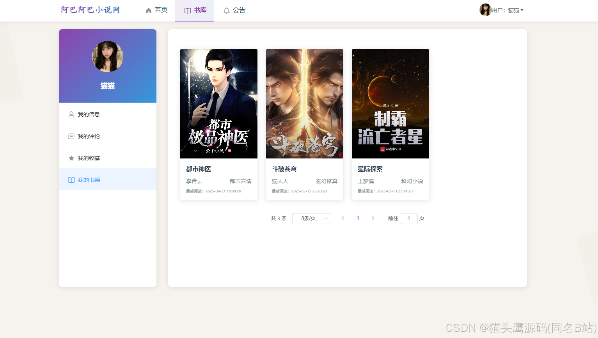
Task: Select 我的信息 in the sidebar
Action: pos(108,114)
